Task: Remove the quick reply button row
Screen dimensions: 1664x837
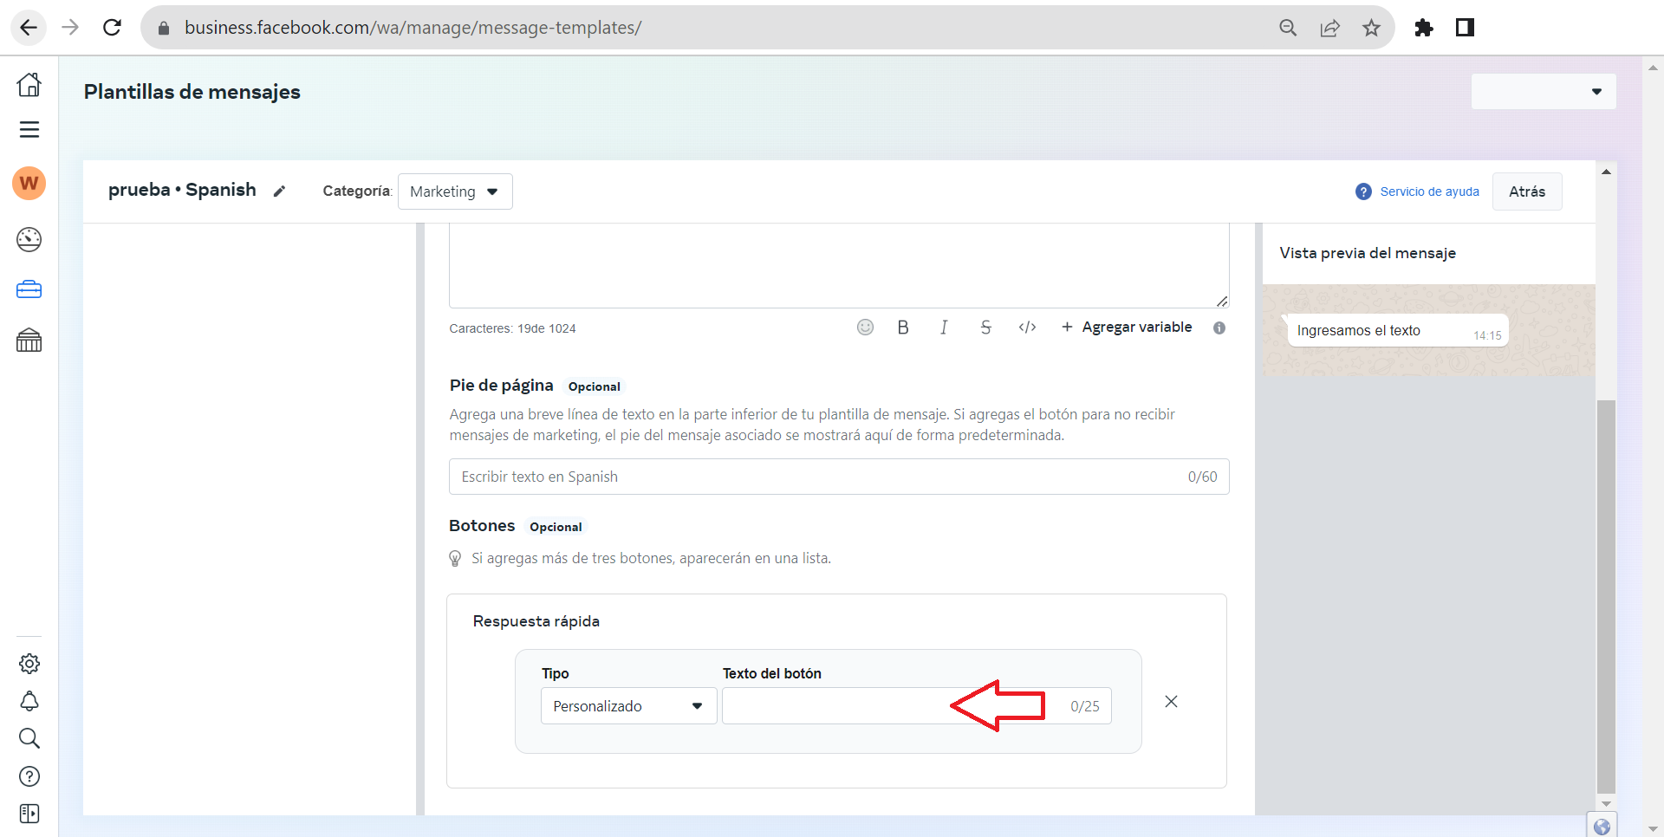Action: click(1171, 702)
